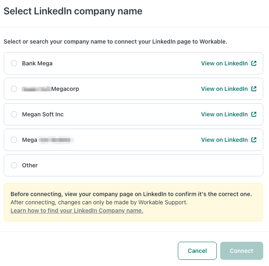This screenshot has width=269, height=266.
Task: Choose the Megacorp radio option
Action: click(x=14, y=89)
